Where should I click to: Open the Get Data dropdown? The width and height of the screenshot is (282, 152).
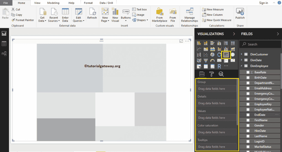(42, 15)
